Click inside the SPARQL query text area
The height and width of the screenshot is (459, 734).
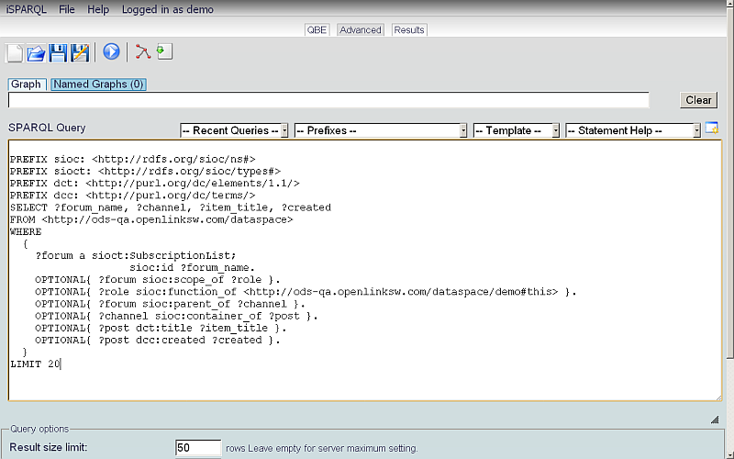(364, 270)
